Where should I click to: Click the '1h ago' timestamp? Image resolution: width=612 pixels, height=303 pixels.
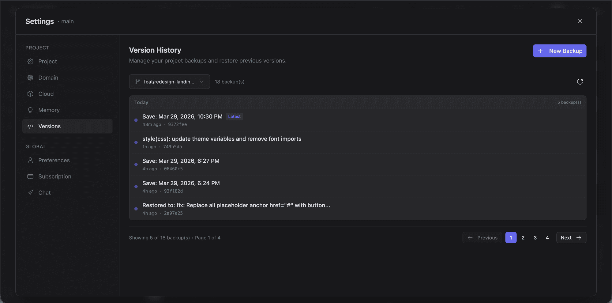coord(149,147)
